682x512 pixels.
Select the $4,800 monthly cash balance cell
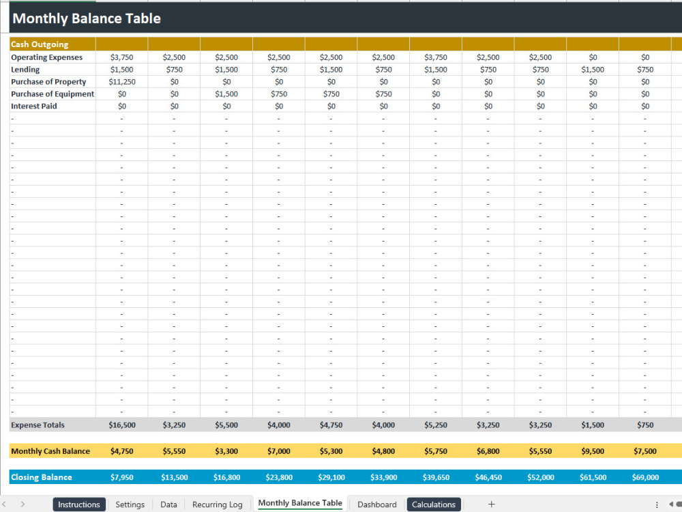point(383,451)
